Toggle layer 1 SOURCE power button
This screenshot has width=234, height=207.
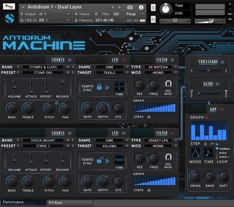click(x=69, y=60)
